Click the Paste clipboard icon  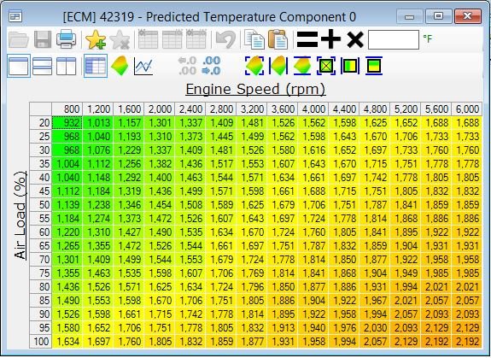278,39
